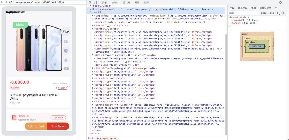
Task: Open the 事件监听器 tab
Action: (265, 8)
